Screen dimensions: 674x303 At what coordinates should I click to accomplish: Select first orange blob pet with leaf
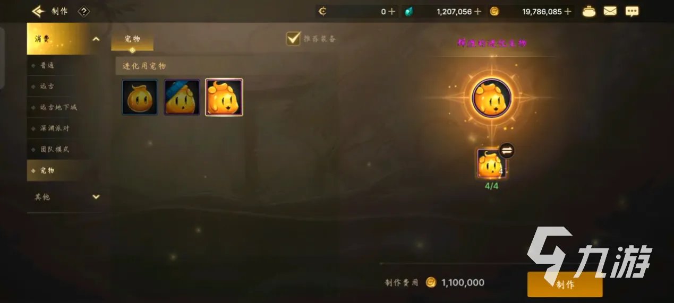(x=140, y=97)
